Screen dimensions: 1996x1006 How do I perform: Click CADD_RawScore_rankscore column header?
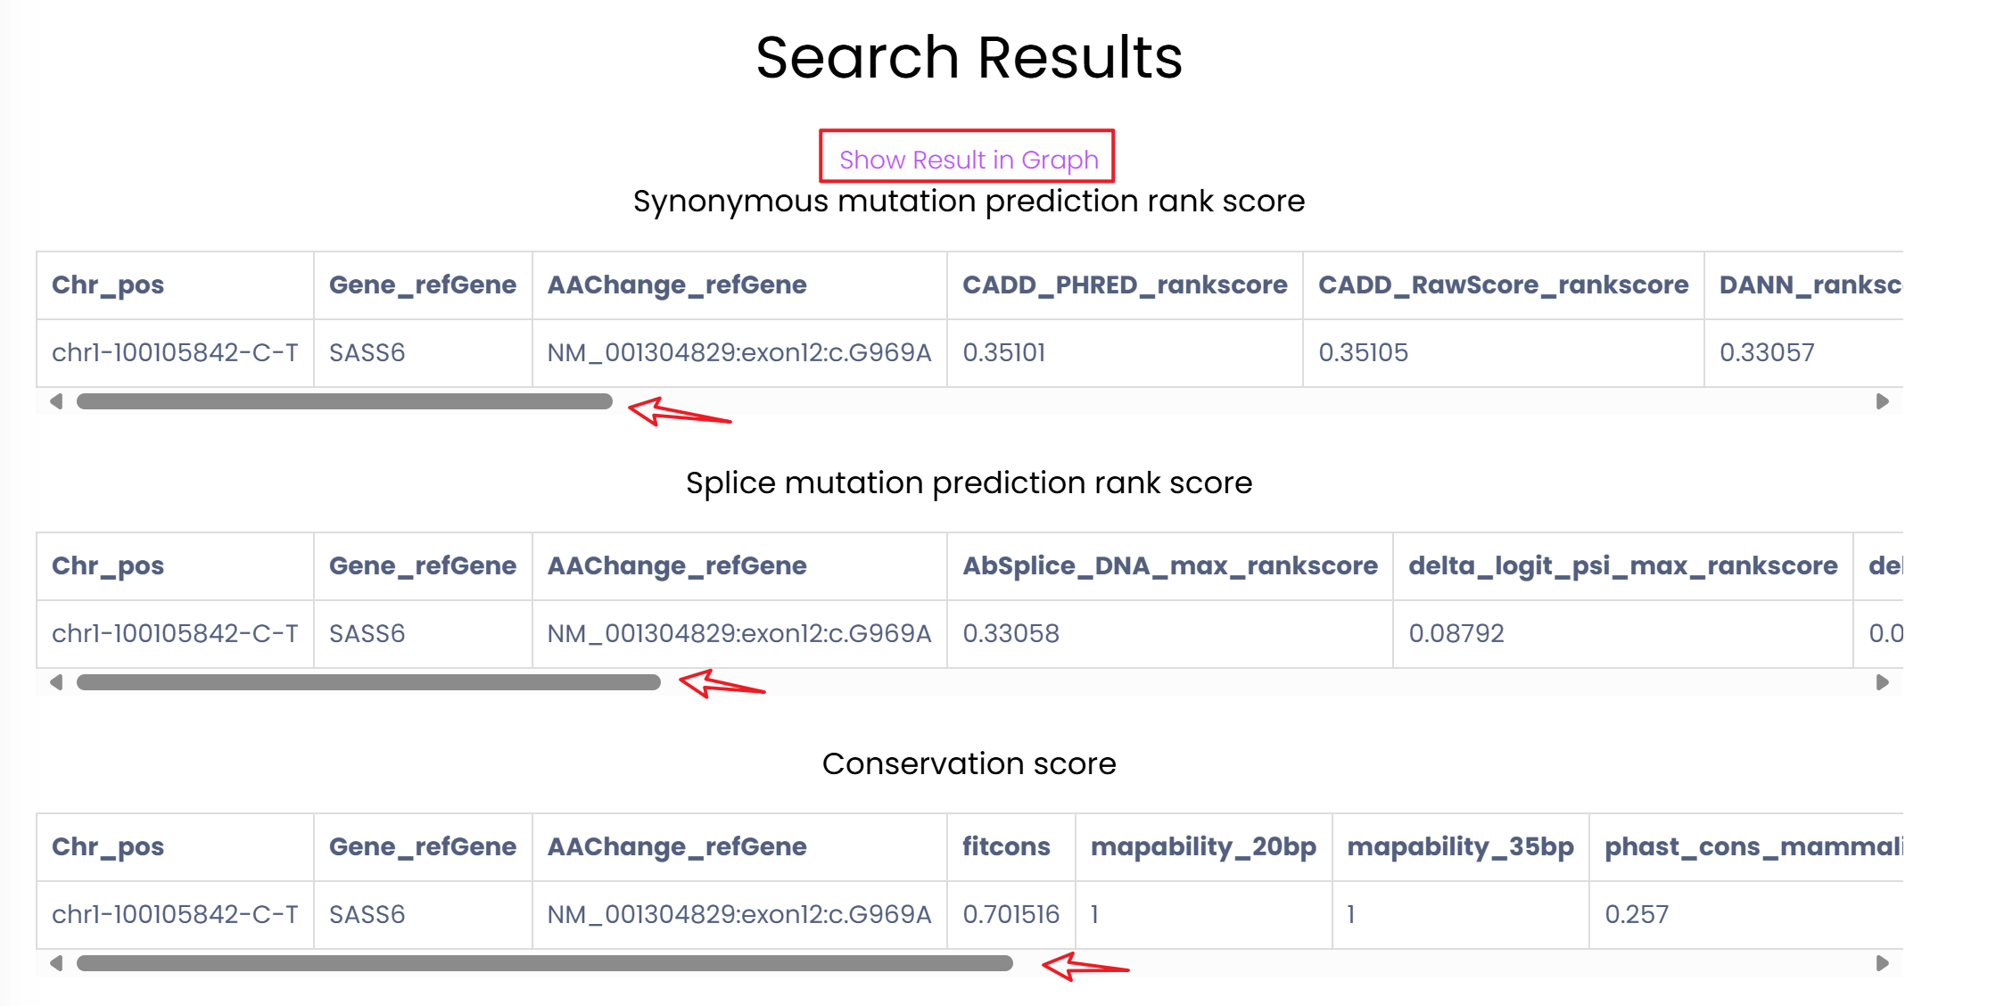pyautogui.click(x=1503, y=284)
